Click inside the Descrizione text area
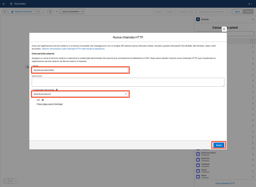Screen dimensions: 256x187 (x=128, y=82)
